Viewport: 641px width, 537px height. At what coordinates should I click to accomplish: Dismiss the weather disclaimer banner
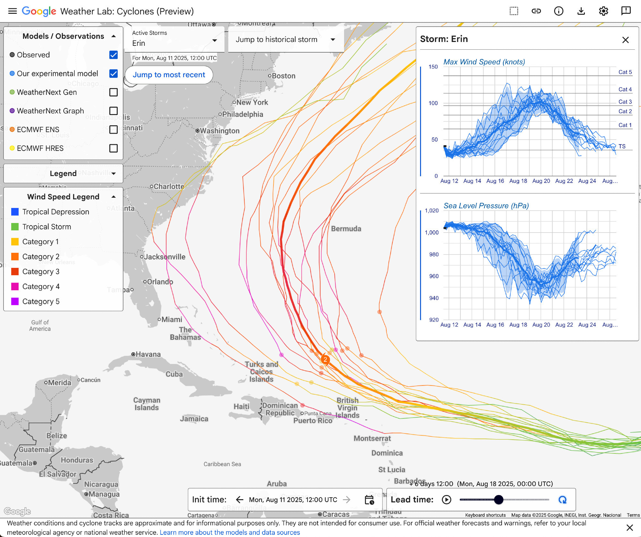pos(630,527)
